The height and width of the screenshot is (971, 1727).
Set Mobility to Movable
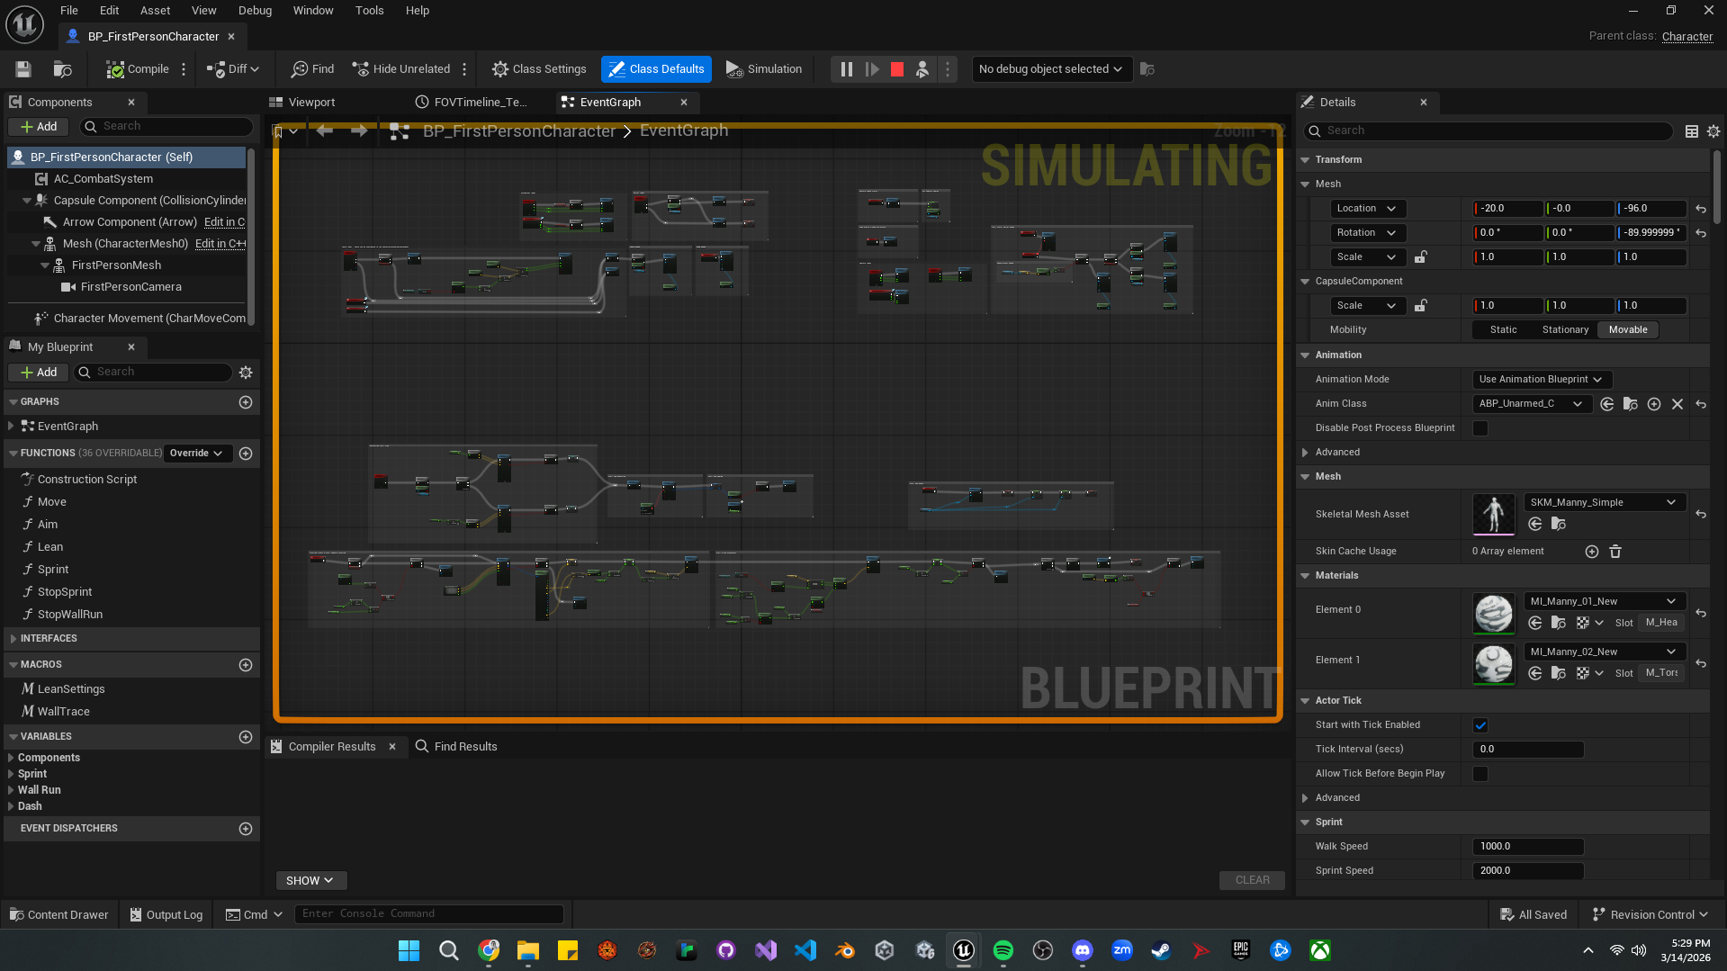[x=1627, y=330]
